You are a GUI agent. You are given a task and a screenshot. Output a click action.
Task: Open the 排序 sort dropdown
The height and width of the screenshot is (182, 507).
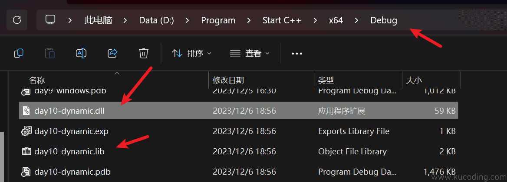(191, 54)
